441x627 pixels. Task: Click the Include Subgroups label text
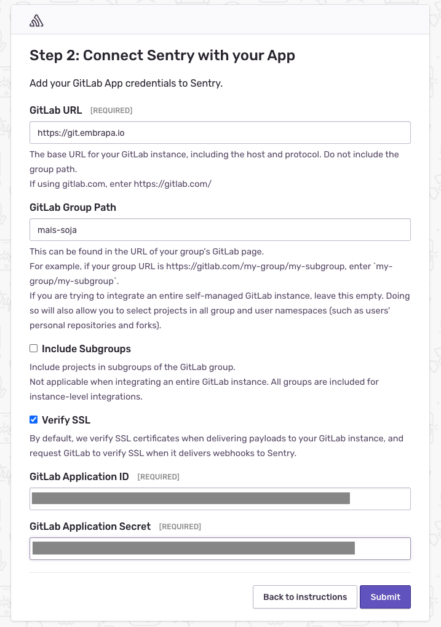click(x=86, y=349)
